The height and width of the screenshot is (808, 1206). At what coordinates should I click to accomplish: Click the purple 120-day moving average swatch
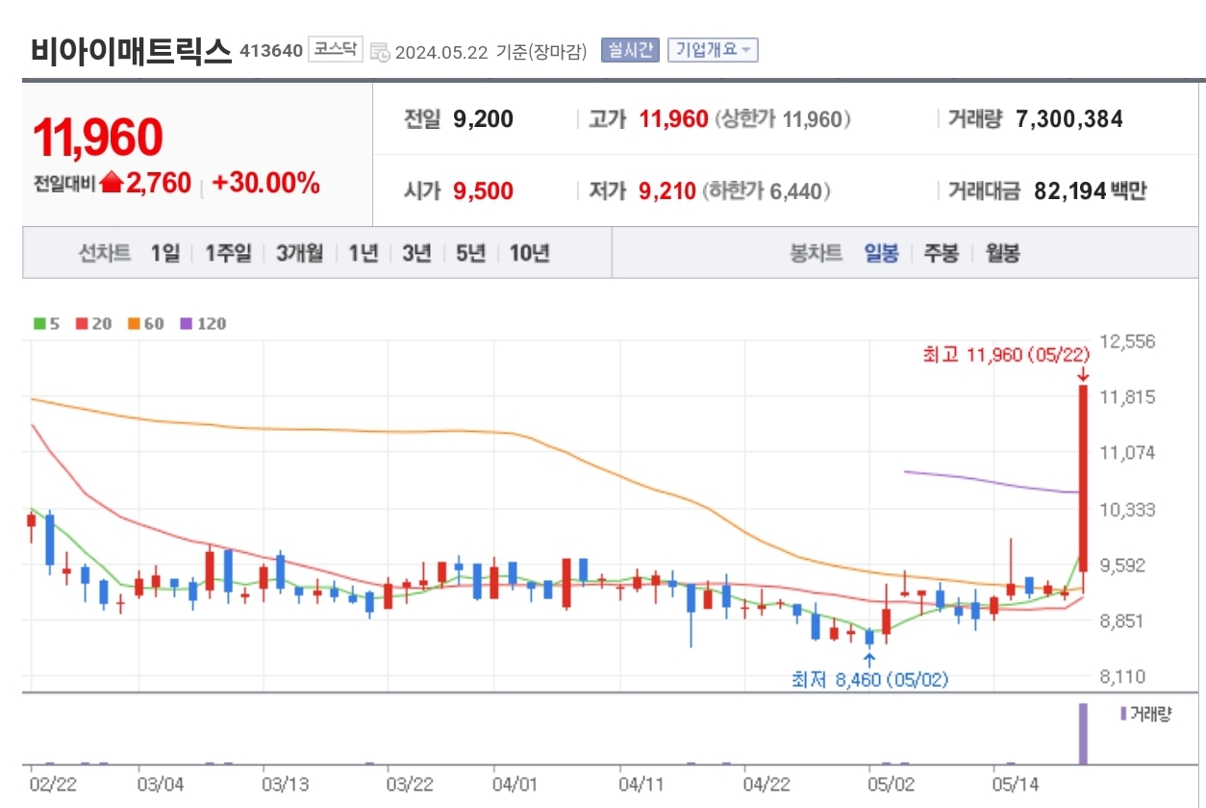[x=186, y=324]
